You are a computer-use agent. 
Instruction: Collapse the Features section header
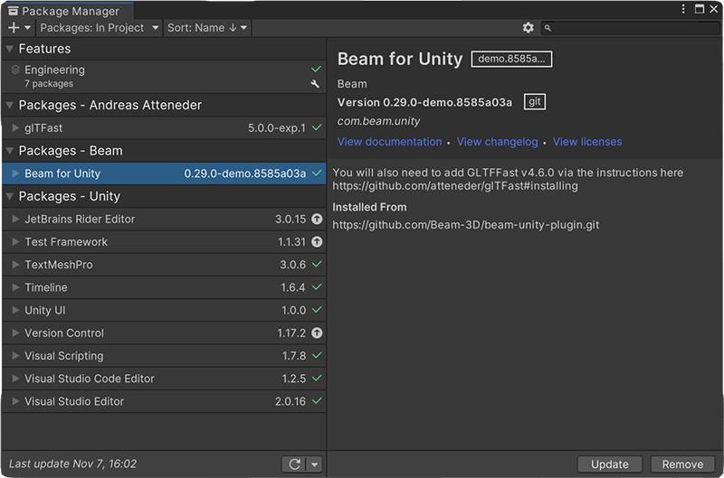tap(9, 49)
